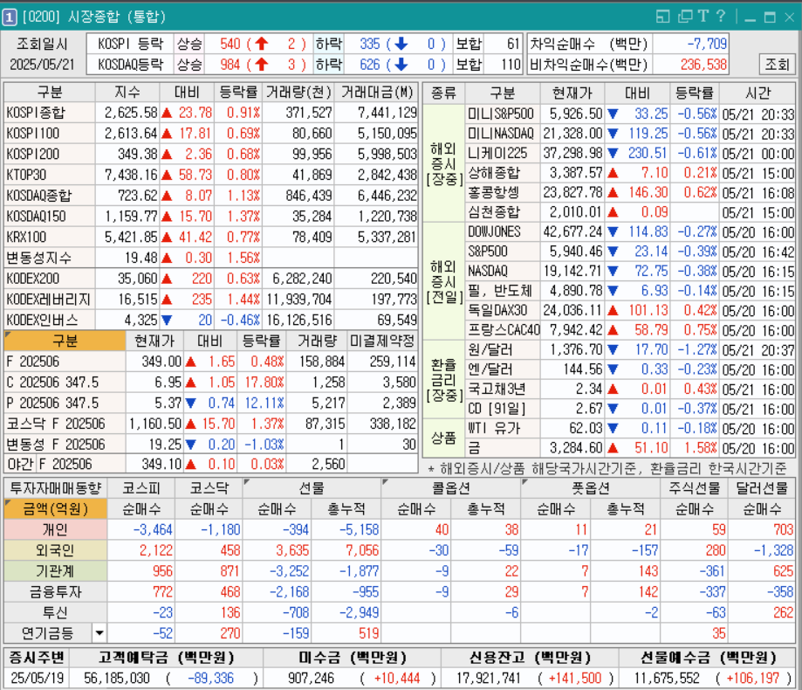Minimize the 시장종합 window
802x690 pixels.
751,18
